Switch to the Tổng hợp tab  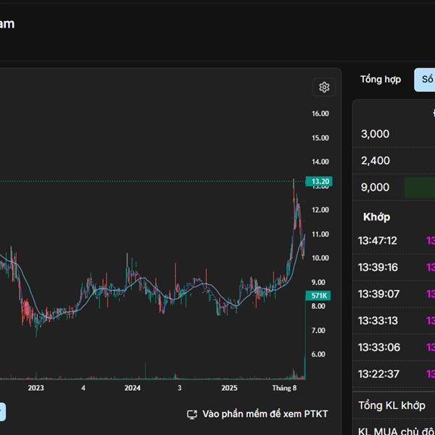point(380,79)
